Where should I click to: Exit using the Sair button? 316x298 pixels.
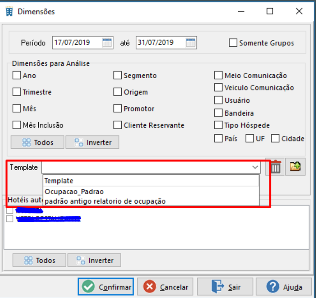pyautogui.click(x=225, y=287)
